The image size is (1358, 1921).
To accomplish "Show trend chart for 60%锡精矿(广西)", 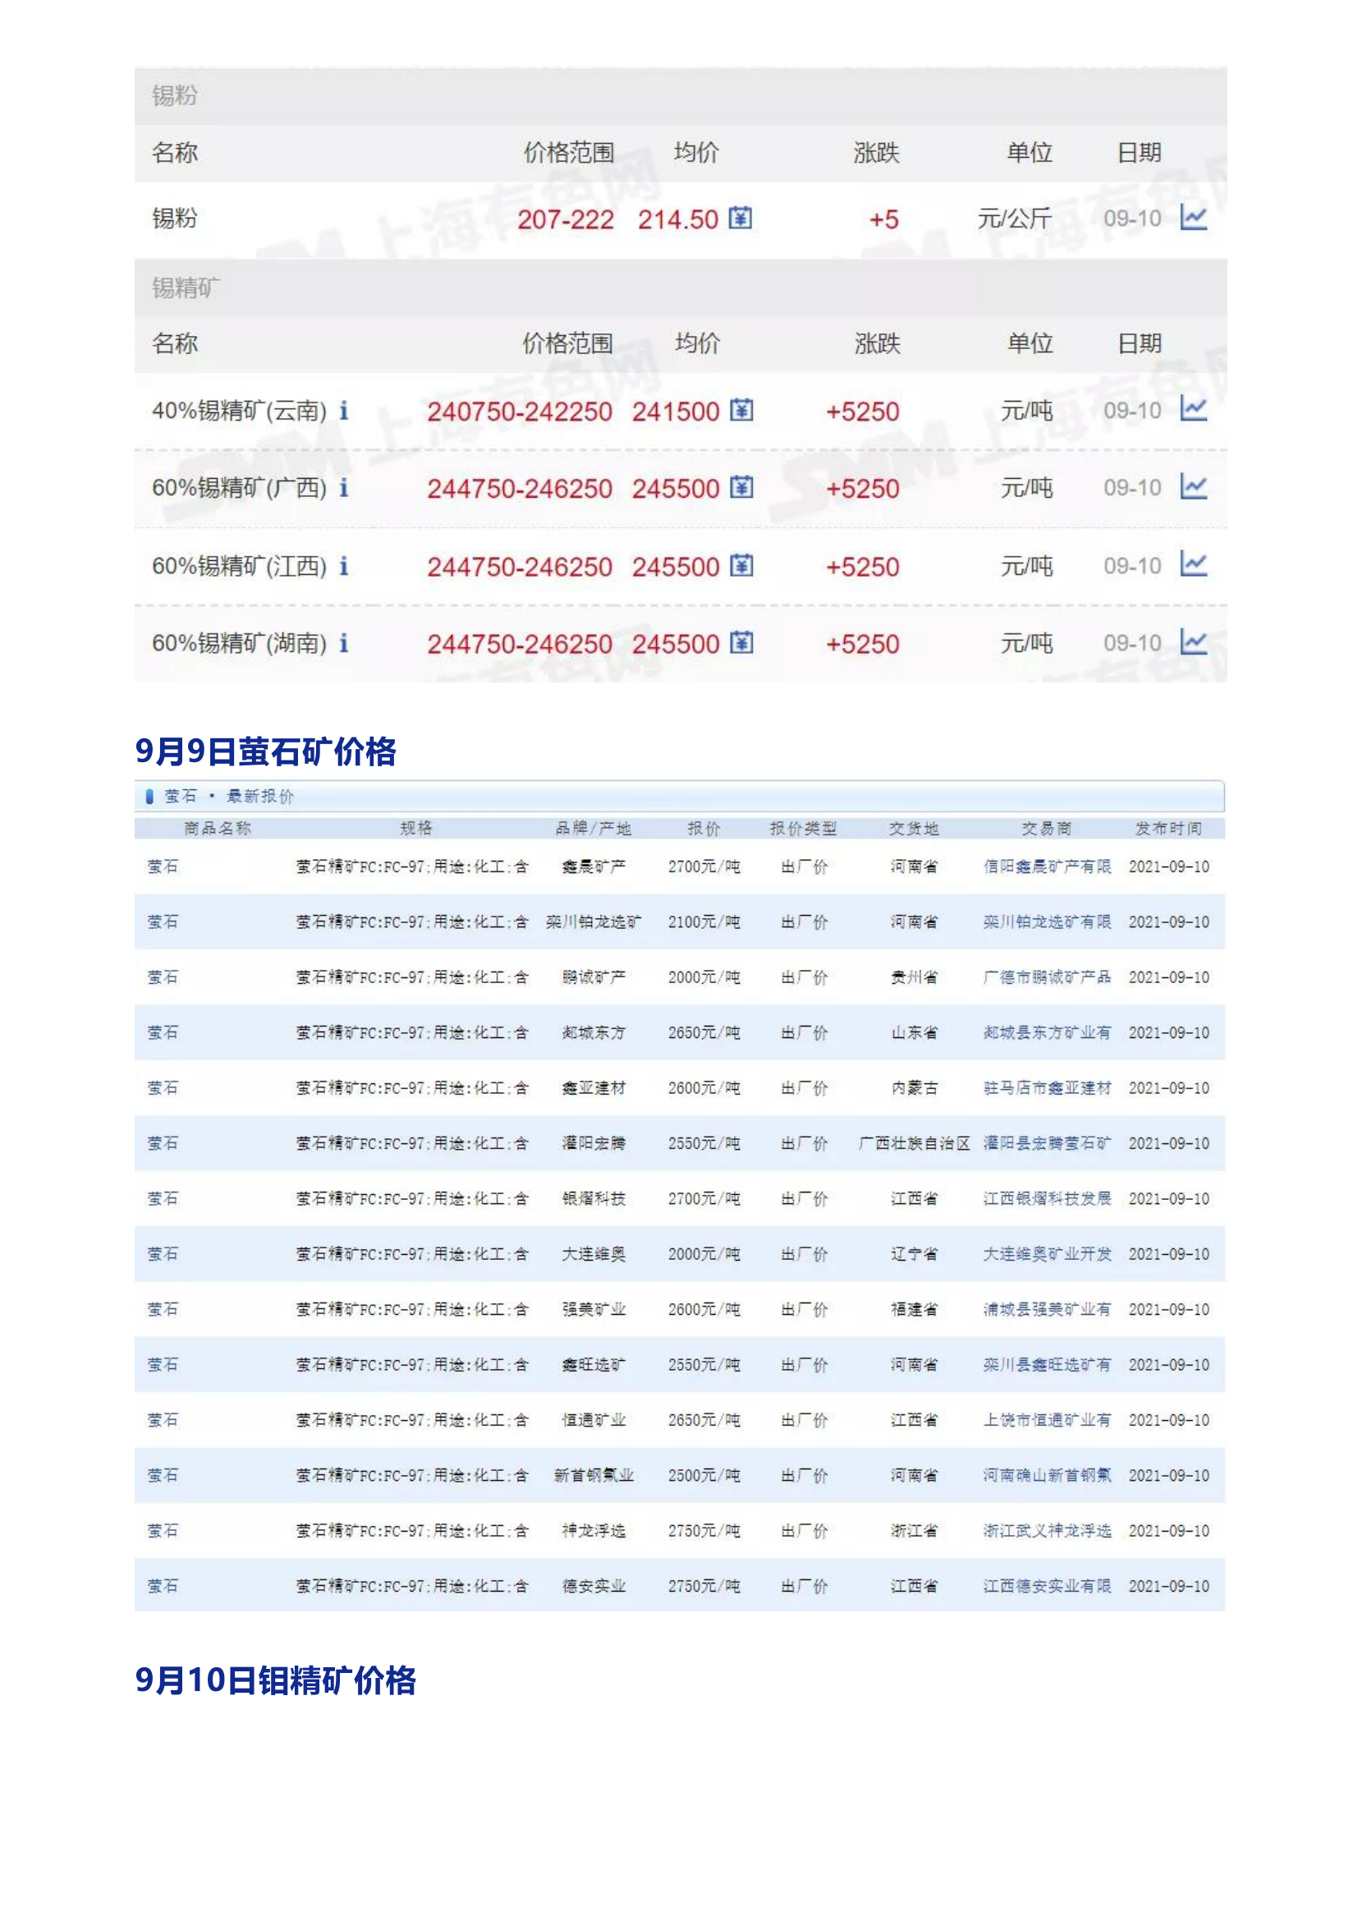I will coord(1192,486).
